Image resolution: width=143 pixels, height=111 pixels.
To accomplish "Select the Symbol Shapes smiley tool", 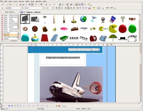I will point(29,106).
